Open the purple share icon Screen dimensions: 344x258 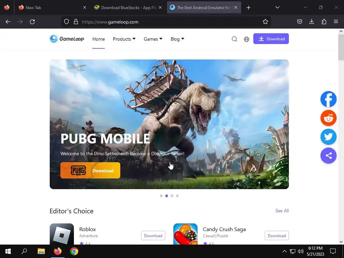click(x=329, y=156)
